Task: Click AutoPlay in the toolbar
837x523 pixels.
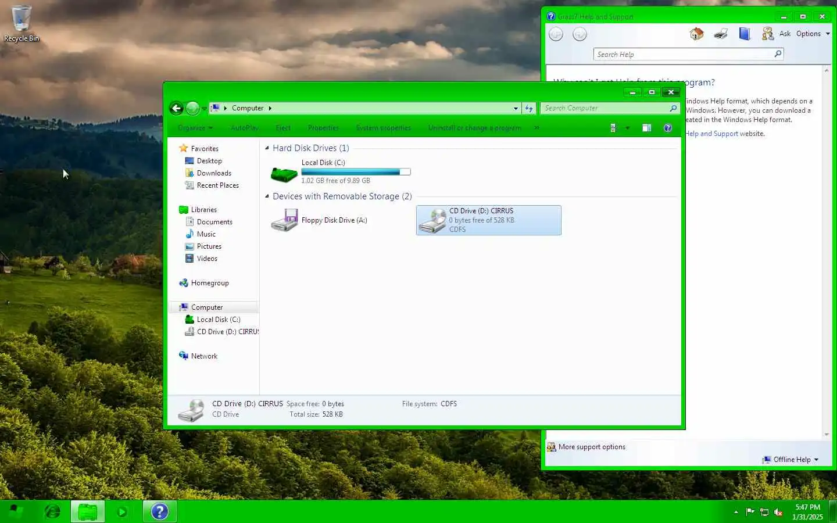Action: (245, 128)
